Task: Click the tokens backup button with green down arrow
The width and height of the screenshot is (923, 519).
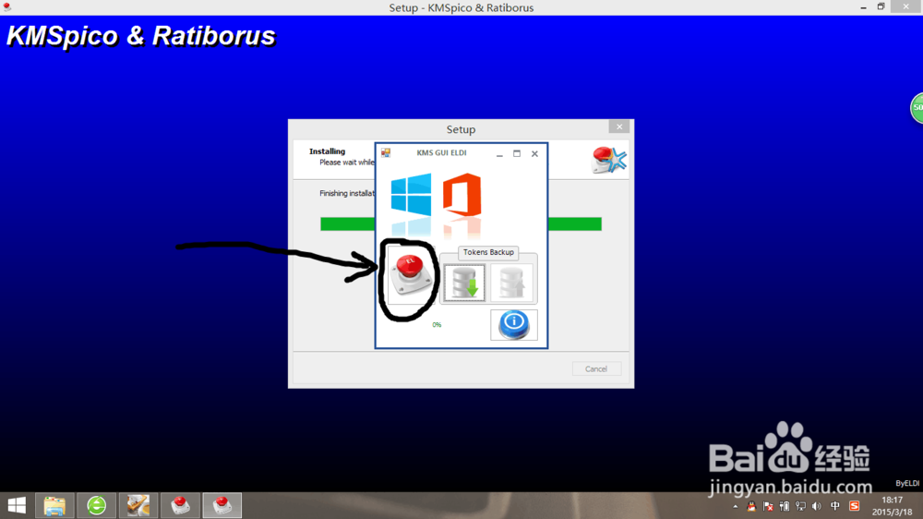Action: [x=464, y=284]
